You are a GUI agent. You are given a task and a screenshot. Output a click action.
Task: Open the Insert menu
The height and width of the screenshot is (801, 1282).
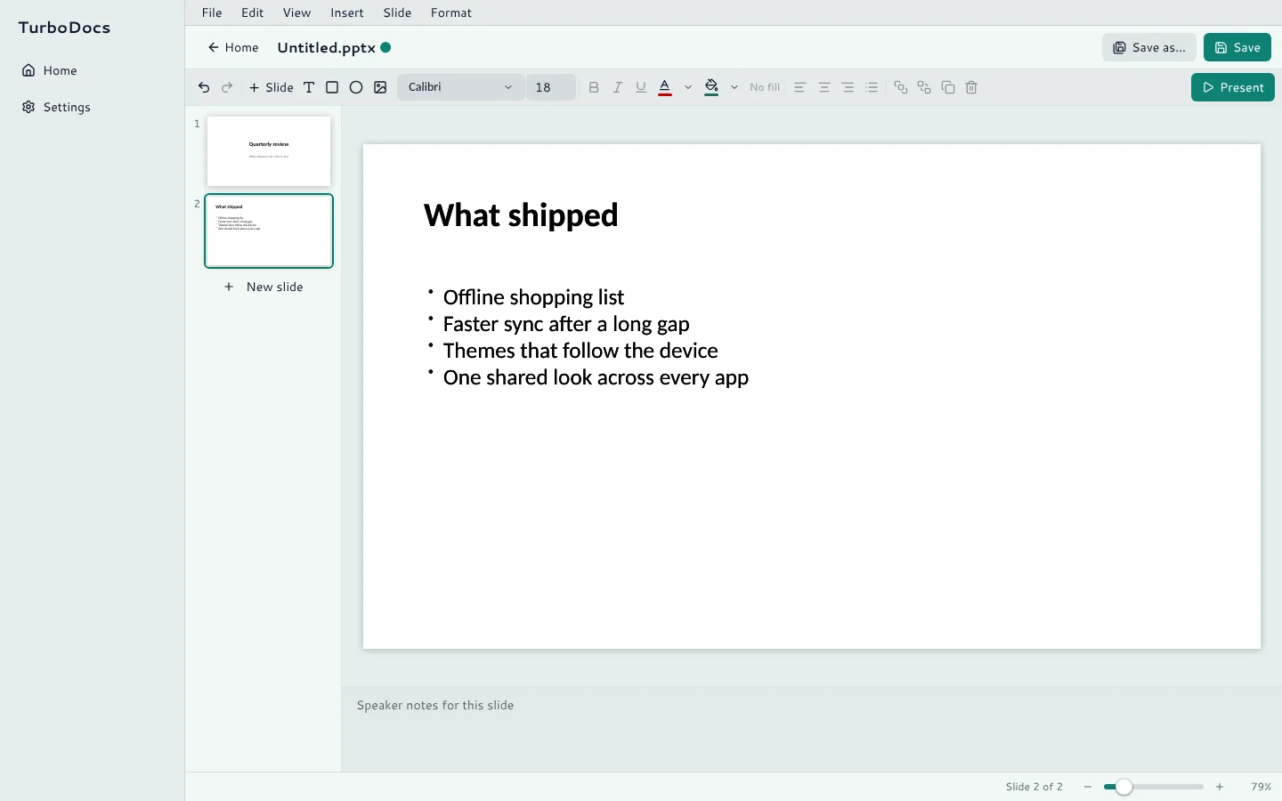point(347,12)
